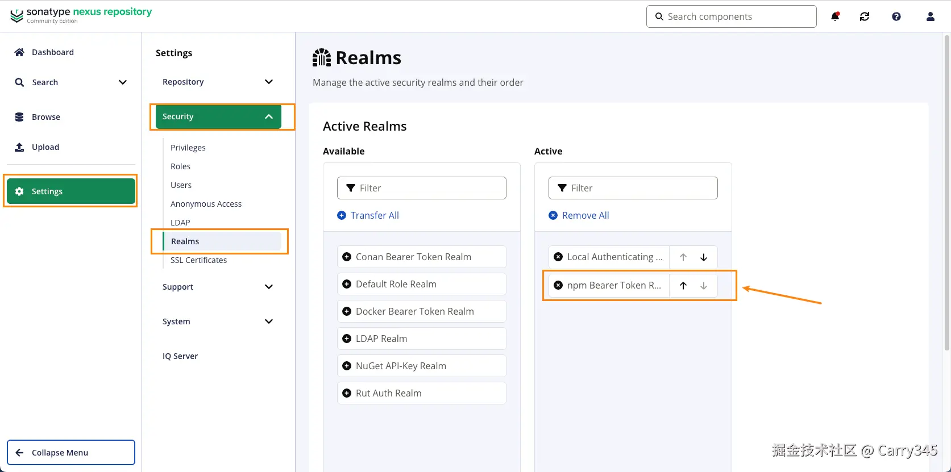
Task: Remove npm Bearer Token Realm x icon
Action: (558, 285)
